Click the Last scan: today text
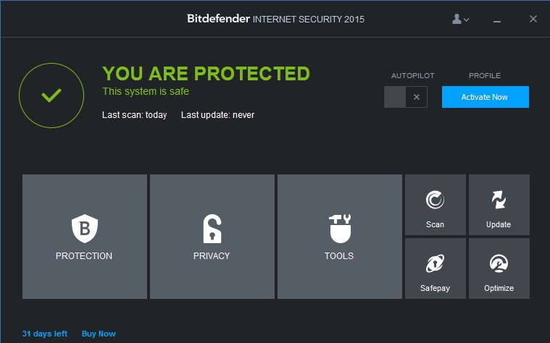Image resolution: width=550 pixels, height=343 pixels. [x=135, y=115]
